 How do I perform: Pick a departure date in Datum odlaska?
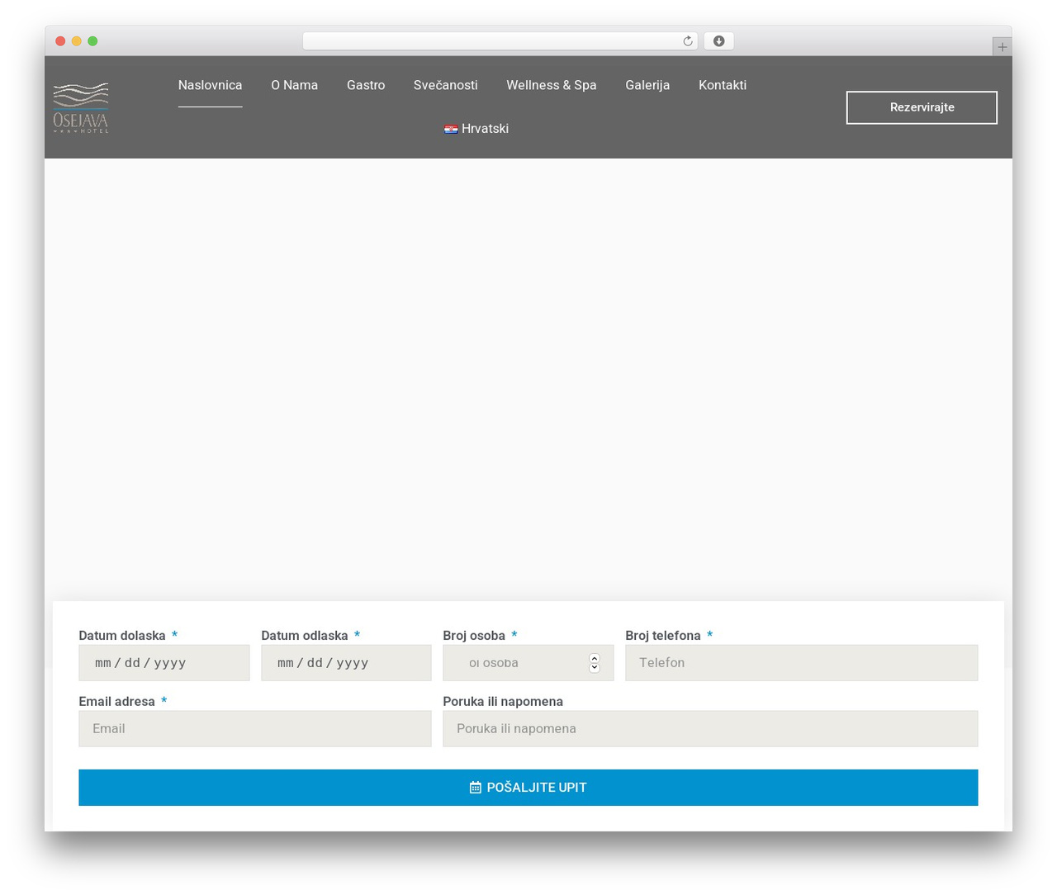click(346, 663)
